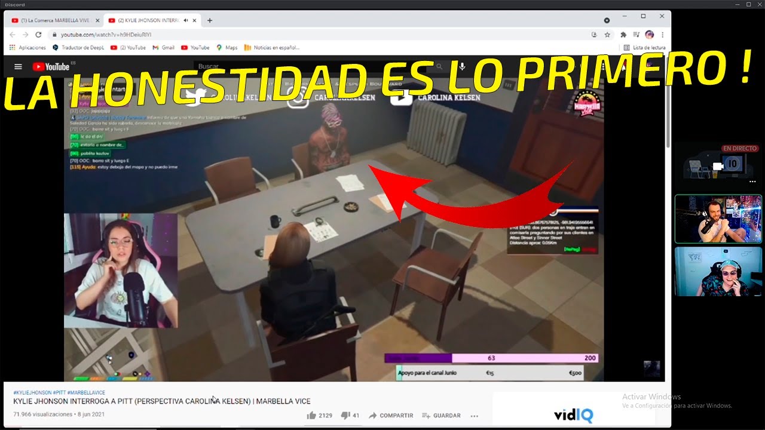765x430 pixels.
Task: Maximize the Discord window
Action: point(748,4)
